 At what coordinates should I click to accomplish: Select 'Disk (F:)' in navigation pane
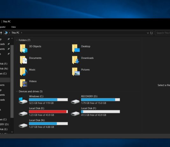tap(4, 64)
